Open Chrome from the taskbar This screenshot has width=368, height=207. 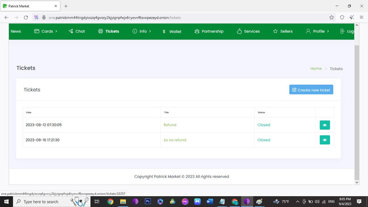point(110,202)
